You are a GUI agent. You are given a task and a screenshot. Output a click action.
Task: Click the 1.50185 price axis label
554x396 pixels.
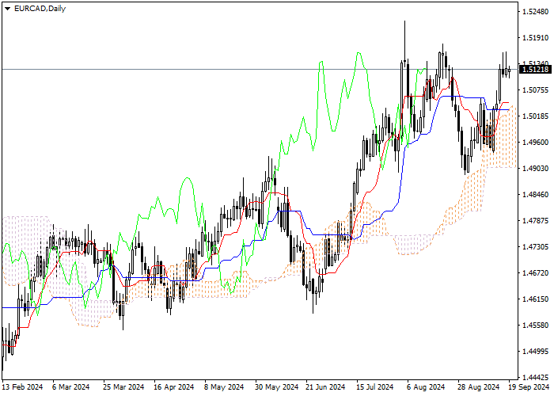coord(535,116)
